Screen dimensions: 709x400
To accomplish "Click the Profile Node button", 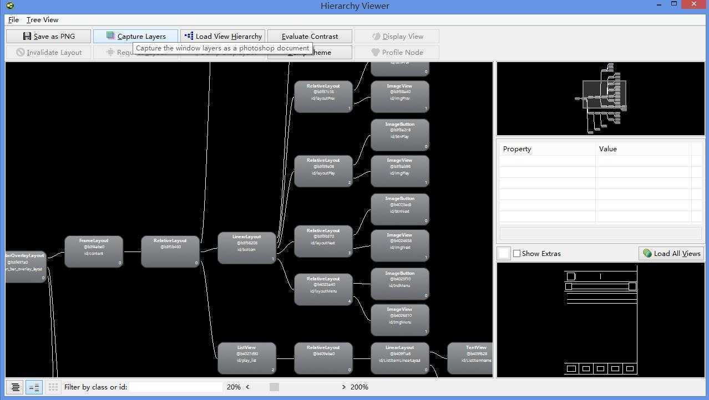I will (397, 52).
